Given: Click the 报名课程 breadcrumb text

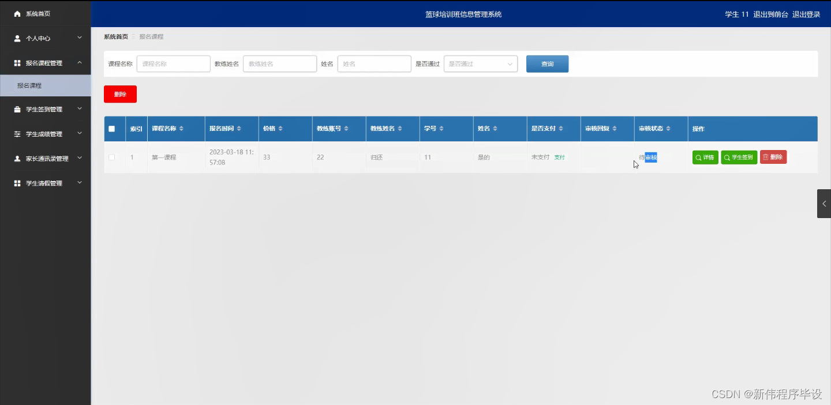Looking at the screenshot, I should pyautogui.click(x=151, y=36).
